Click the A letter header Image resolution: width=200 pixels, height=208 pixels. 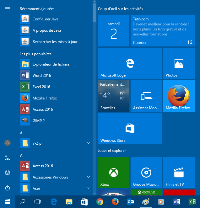point(21,156)
